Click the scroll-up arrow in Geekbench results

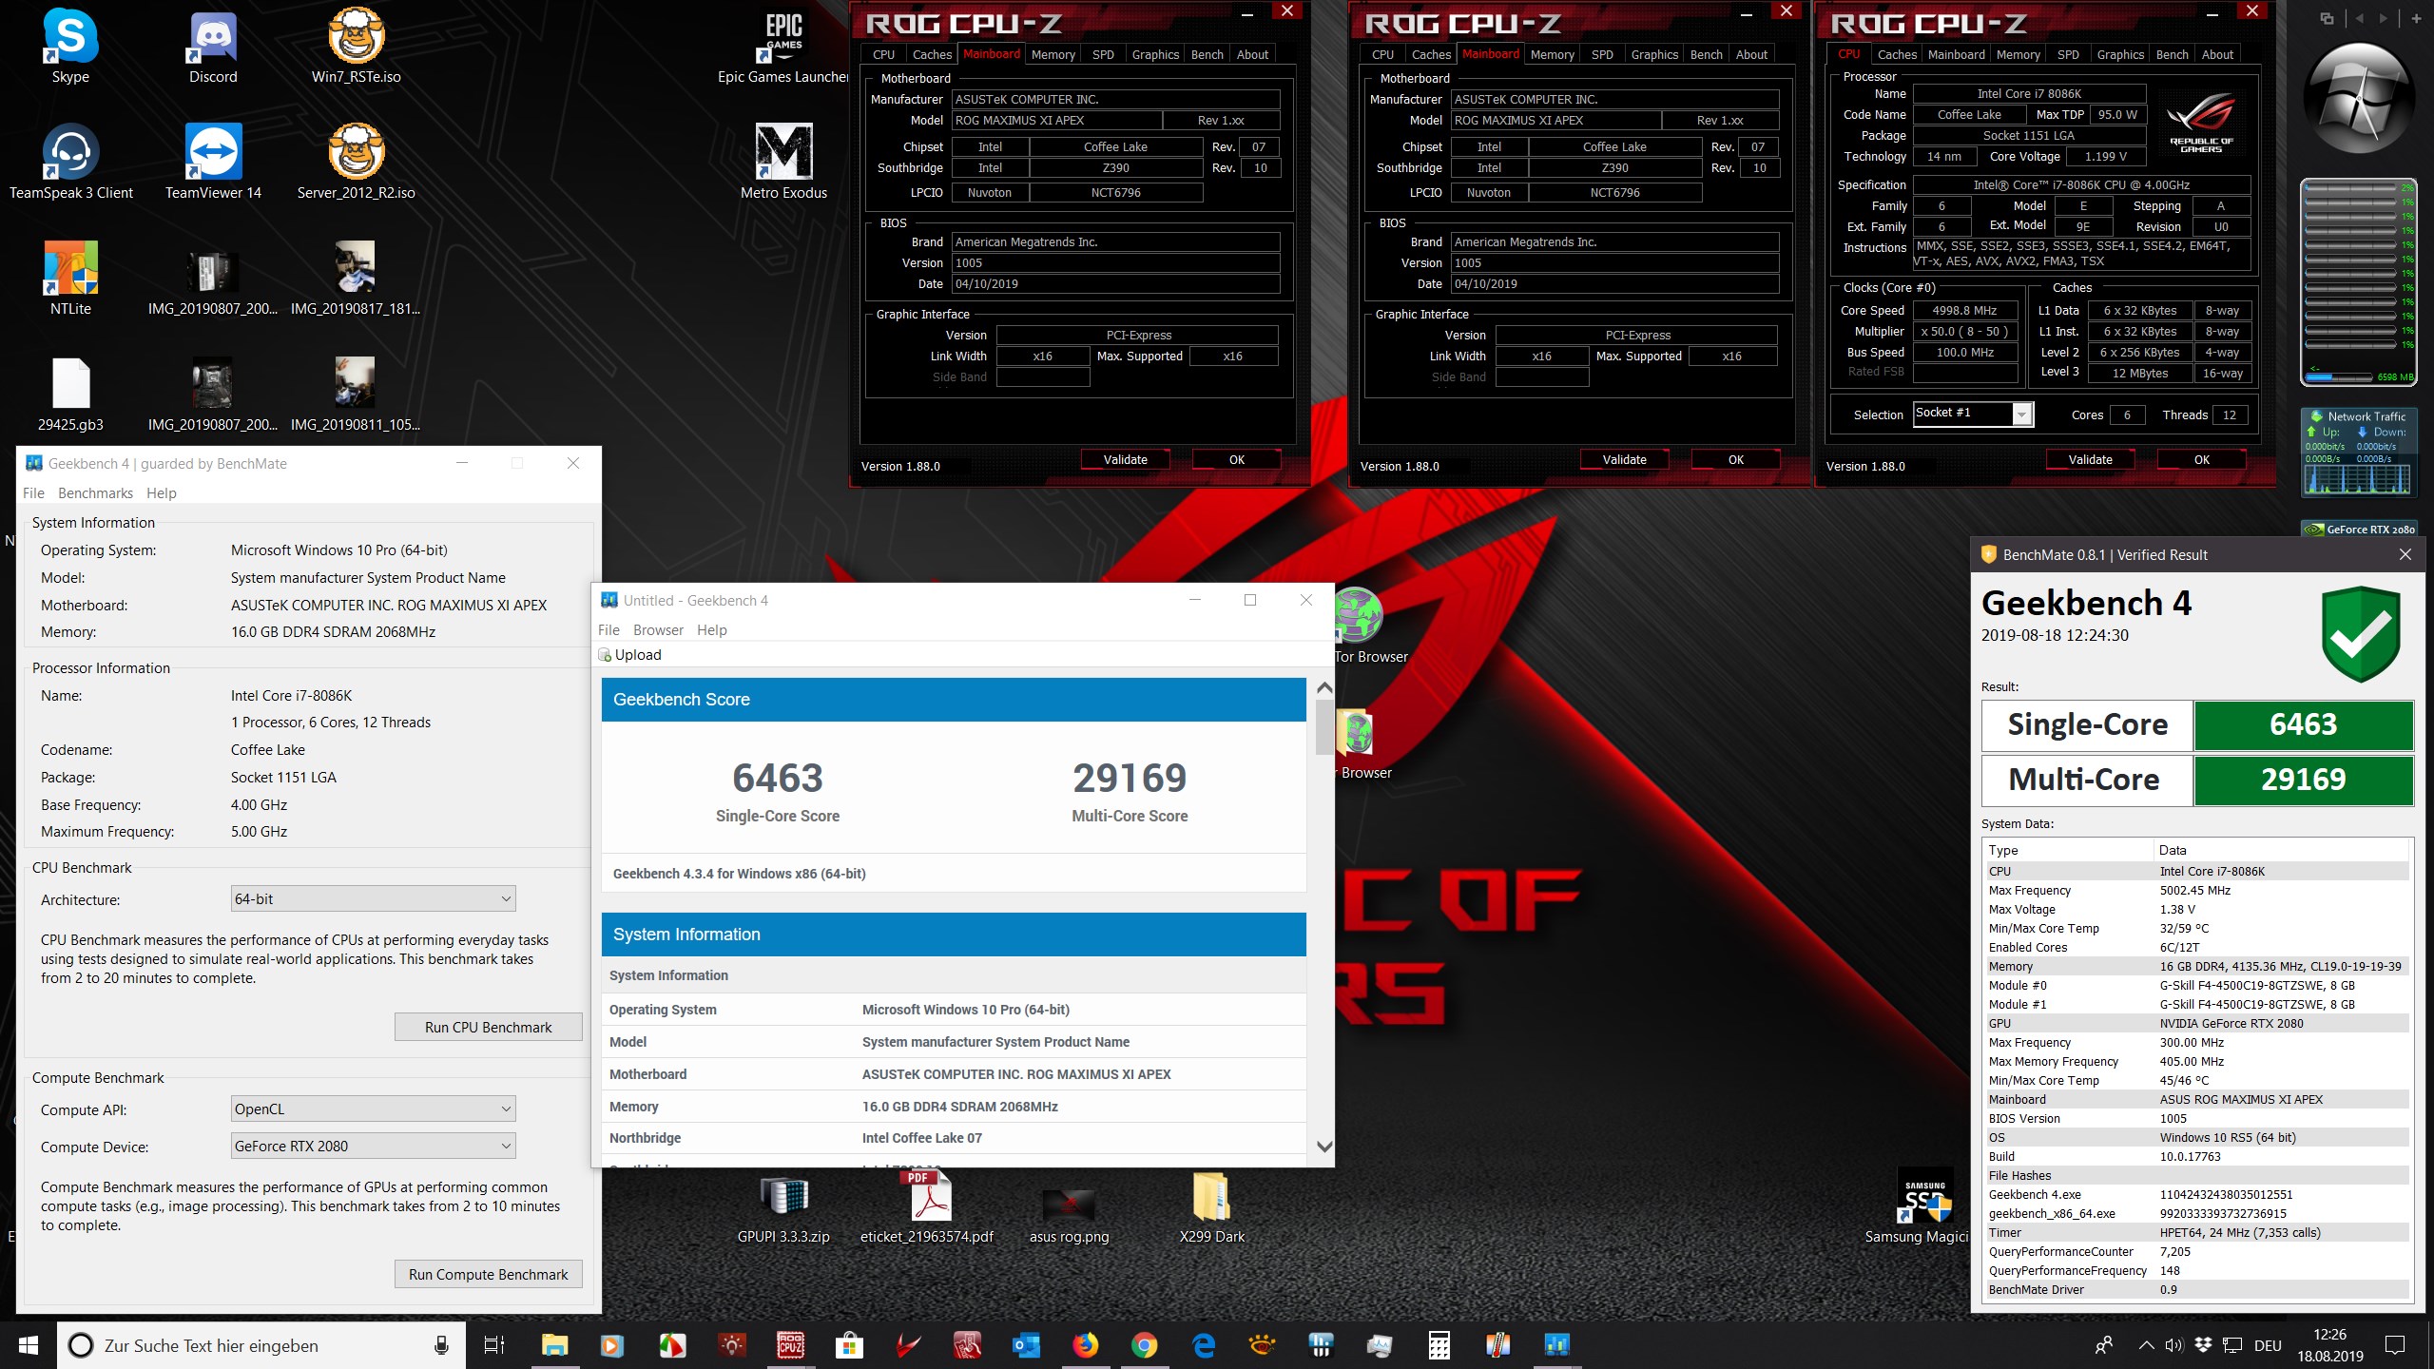click(1324, 687)
